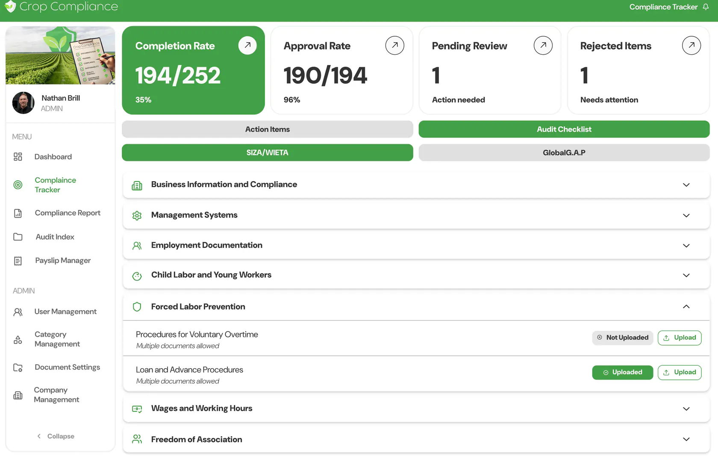
Task: Select the Audit Checklist tab
Action: click(564, 129)
